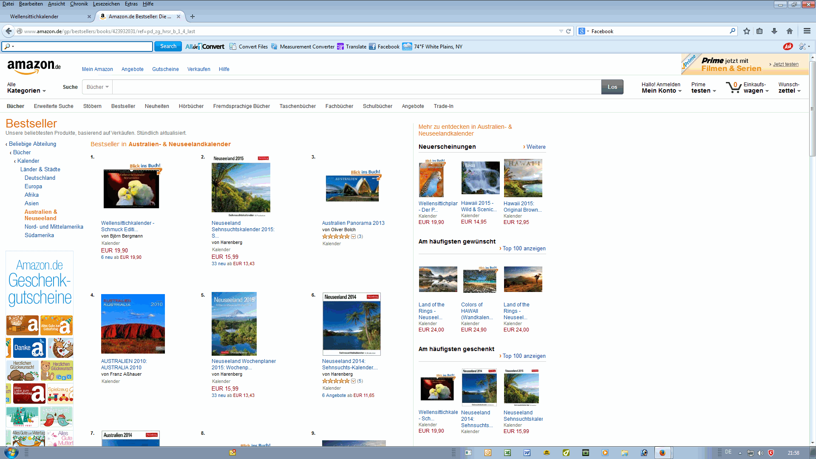Expand rating dropdown for Neuseeland 2014 Sehnsuchts-Kalender
This screenshot has width=816, height=459.
tap(353, 381)
